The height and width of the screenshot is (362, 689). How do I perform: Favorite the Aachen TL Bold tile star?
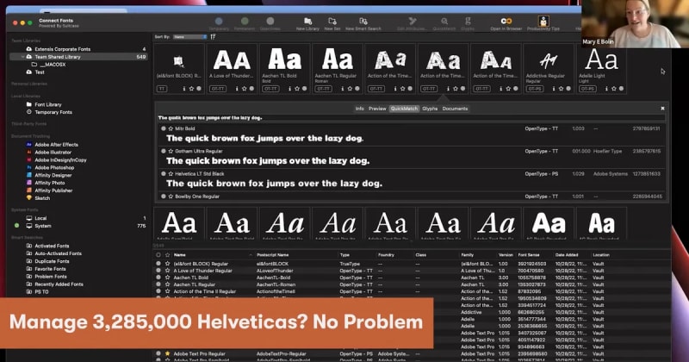(x=297, y=89)
